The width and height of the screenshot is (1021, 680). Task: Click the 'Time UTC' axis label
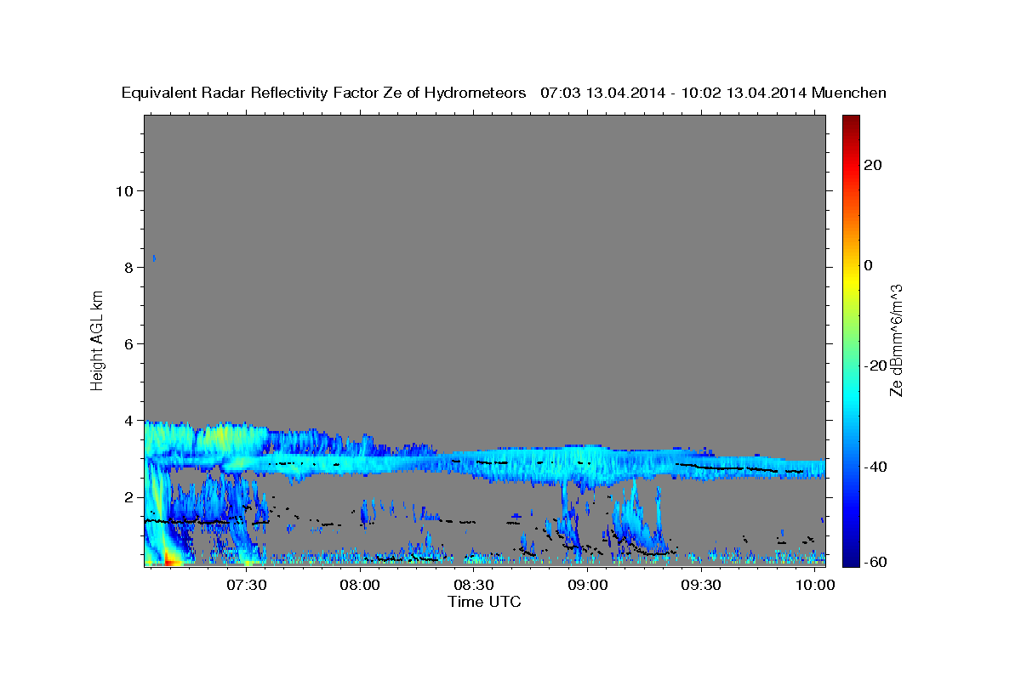tap(484, 602)
